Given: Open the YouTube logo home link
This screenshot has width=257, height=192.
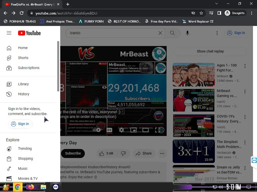Looking at the screenshot, I should 29,33.
